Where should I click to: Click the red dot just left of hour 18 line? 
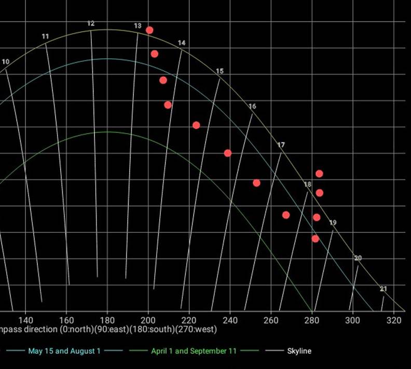tap(286, 215)
